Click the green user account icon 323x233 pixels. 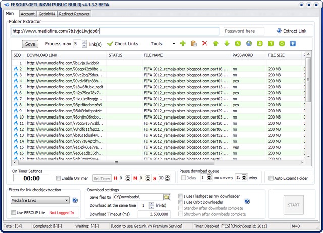[x=260, y=44]
